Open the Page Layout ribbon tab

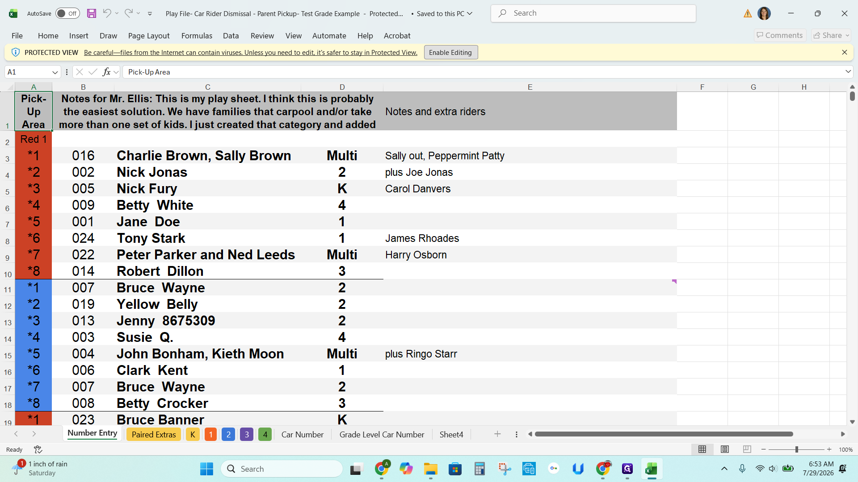tap(149, 36)
